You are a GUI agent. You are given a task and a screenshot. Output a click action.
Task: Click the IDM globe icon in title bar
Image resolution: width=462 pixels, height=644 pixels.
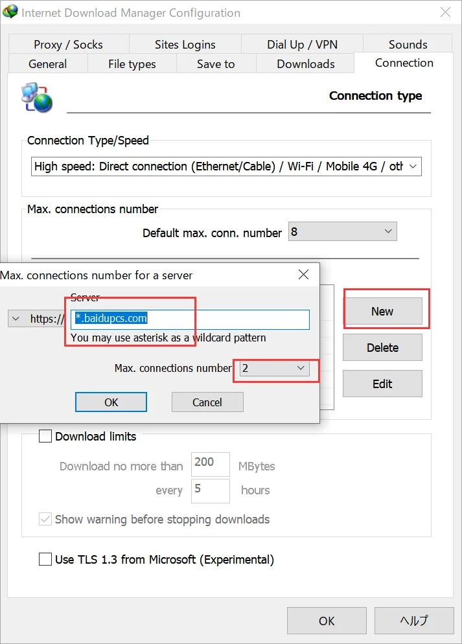[x=10, y=12]
